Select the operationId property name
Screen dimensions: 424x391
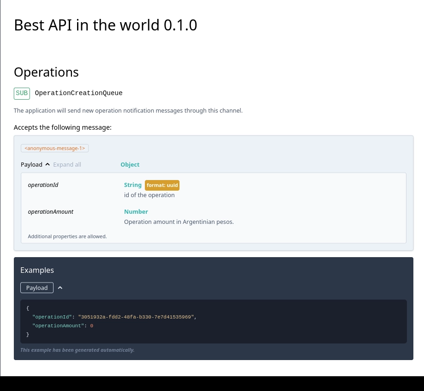[x=43, y=185]
